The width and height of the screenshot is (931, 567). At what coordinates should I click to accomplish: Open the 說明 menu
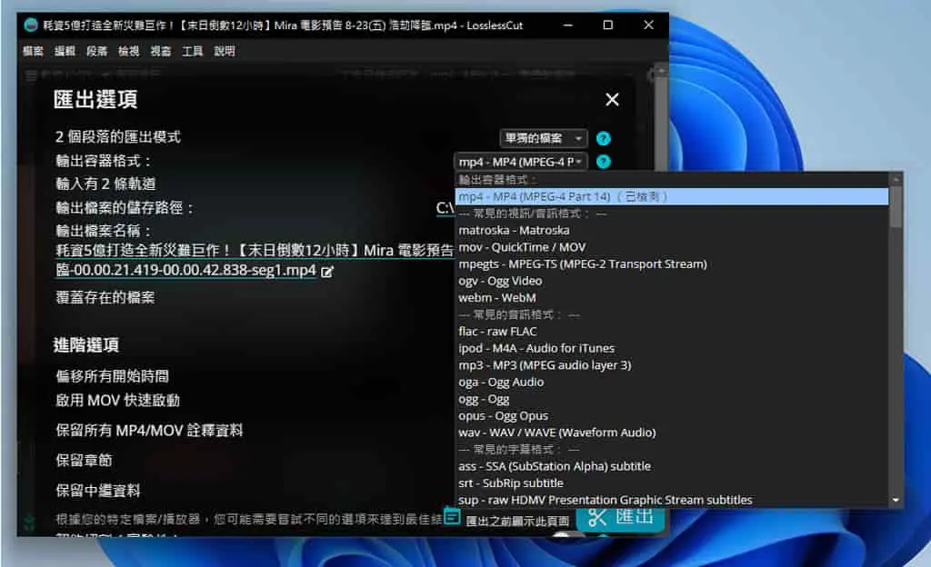225,52
